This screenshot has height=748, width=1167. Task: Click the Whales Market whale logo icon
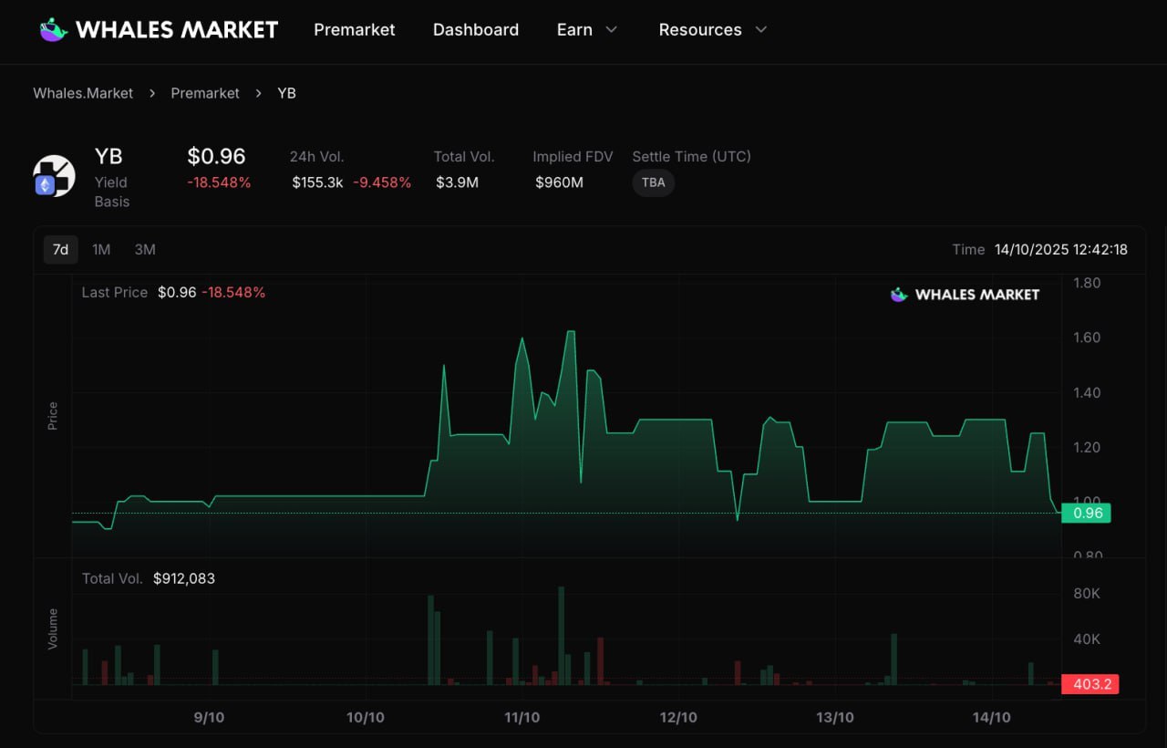[54, 30]
